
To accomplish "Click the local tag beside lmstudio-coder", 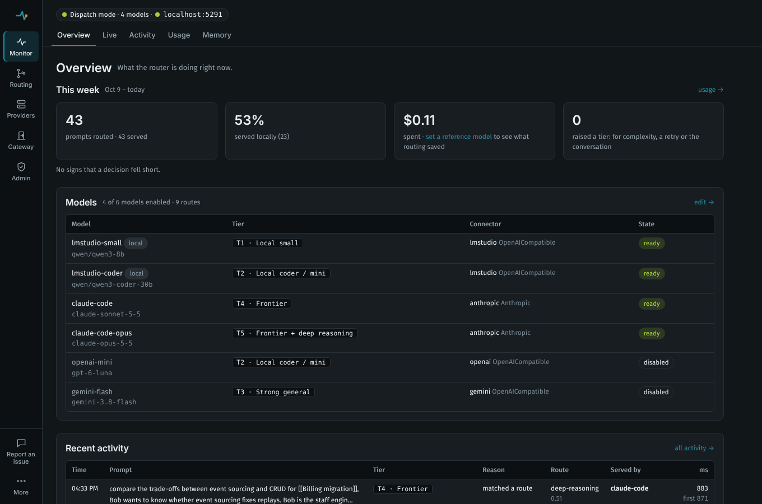I will tap(137, 273).
